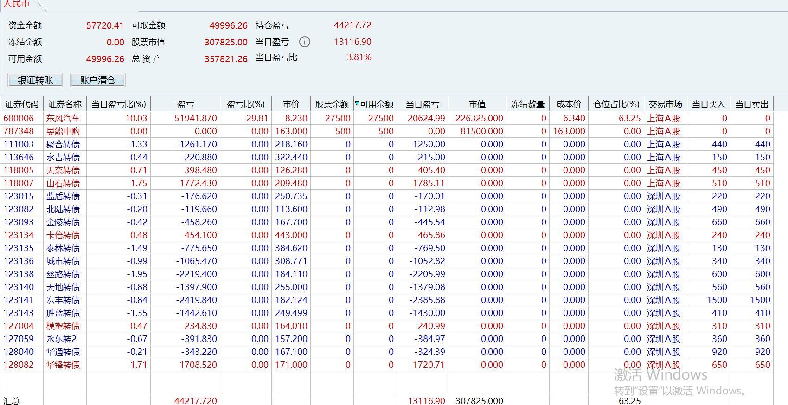
Task: Click the 交易市场 column header
Action: 666,104
